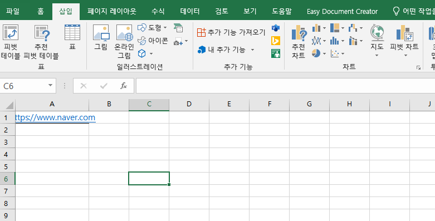Insert a PivotTable (피벗 테이블)
The image size is (435, 221).
click(11, 42)
